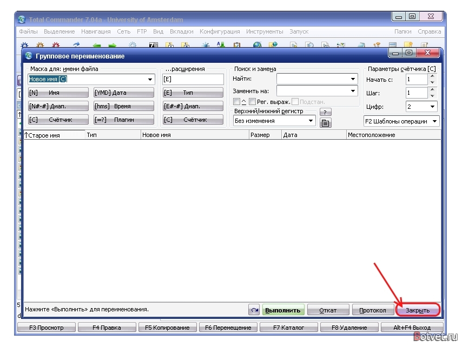Click the F4 Правка button

(107, 328)
